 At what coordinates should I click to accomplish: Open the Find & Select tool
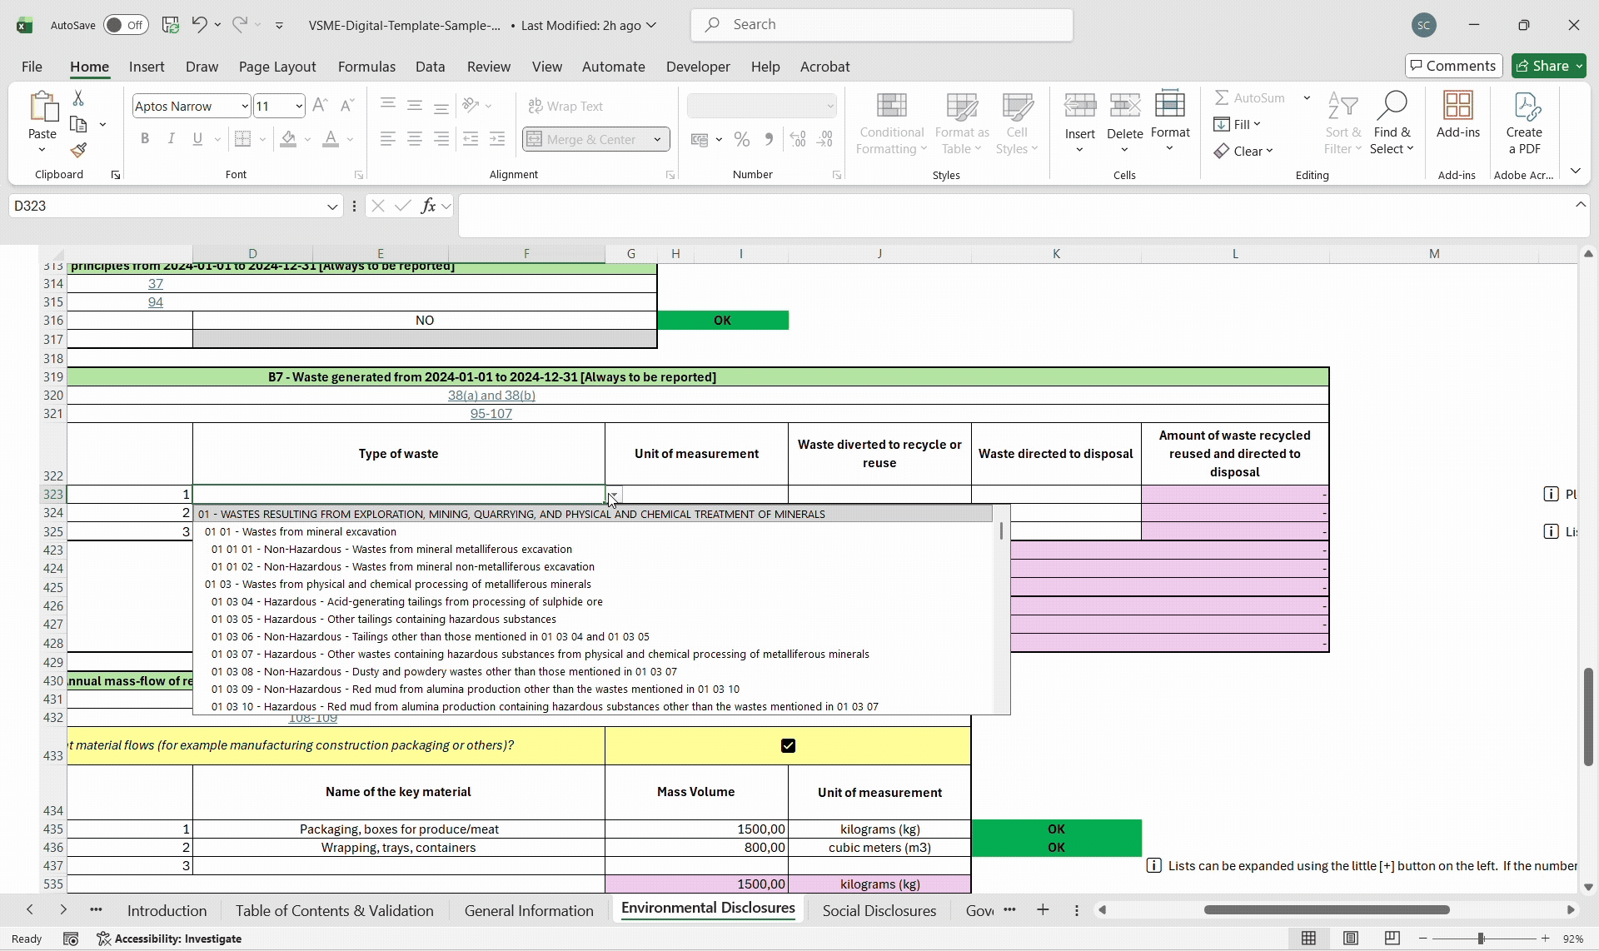[1392, 123]
